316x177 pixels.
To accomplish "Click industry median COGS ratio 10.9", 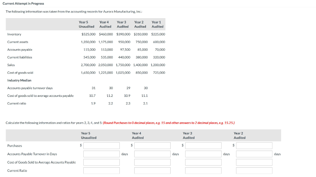I will (127, 96).
